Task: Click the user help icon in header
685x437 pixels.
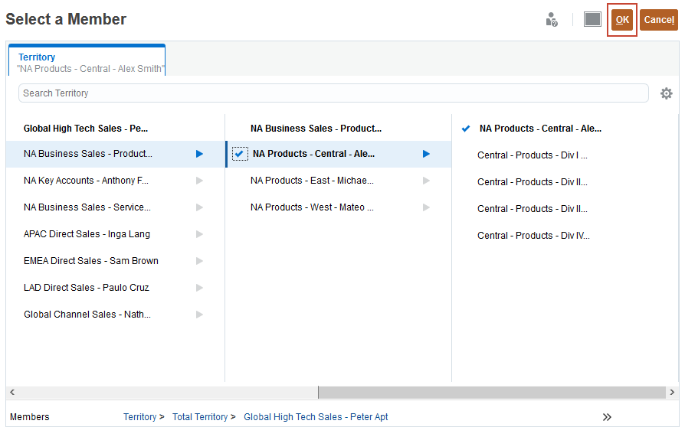Action: tap(552, 20)
